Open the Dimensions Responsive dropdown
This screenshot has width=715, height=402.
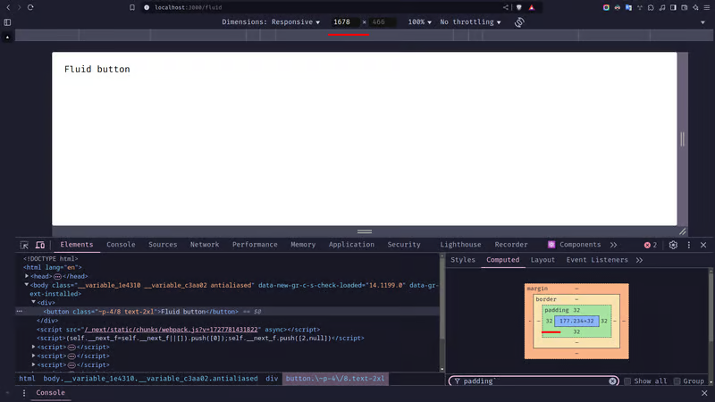click(271, 21)
